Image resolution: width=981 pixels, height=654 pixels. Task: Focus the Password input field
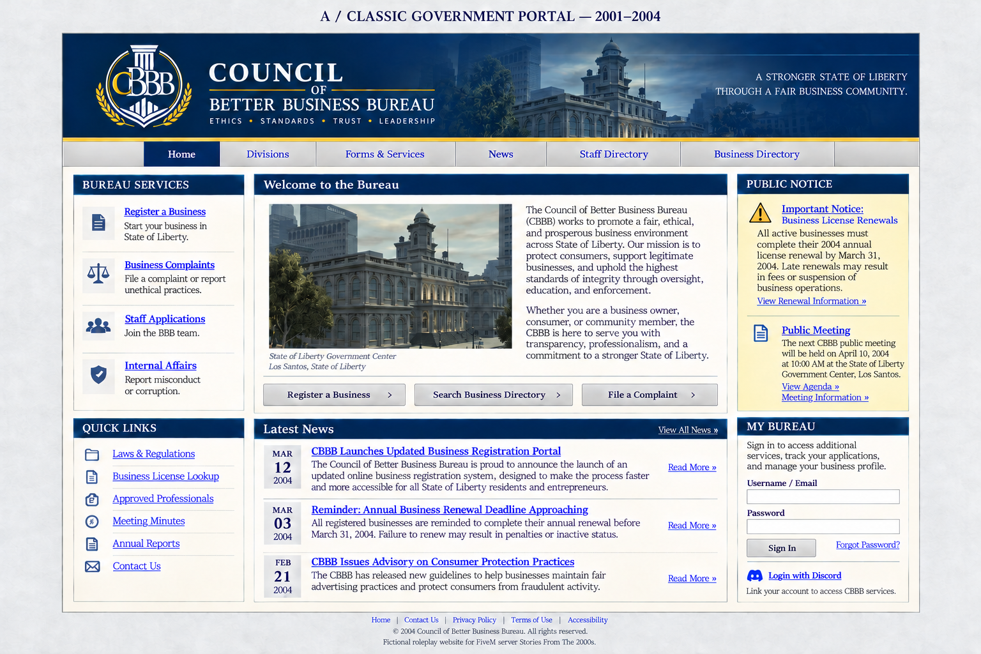823,526
